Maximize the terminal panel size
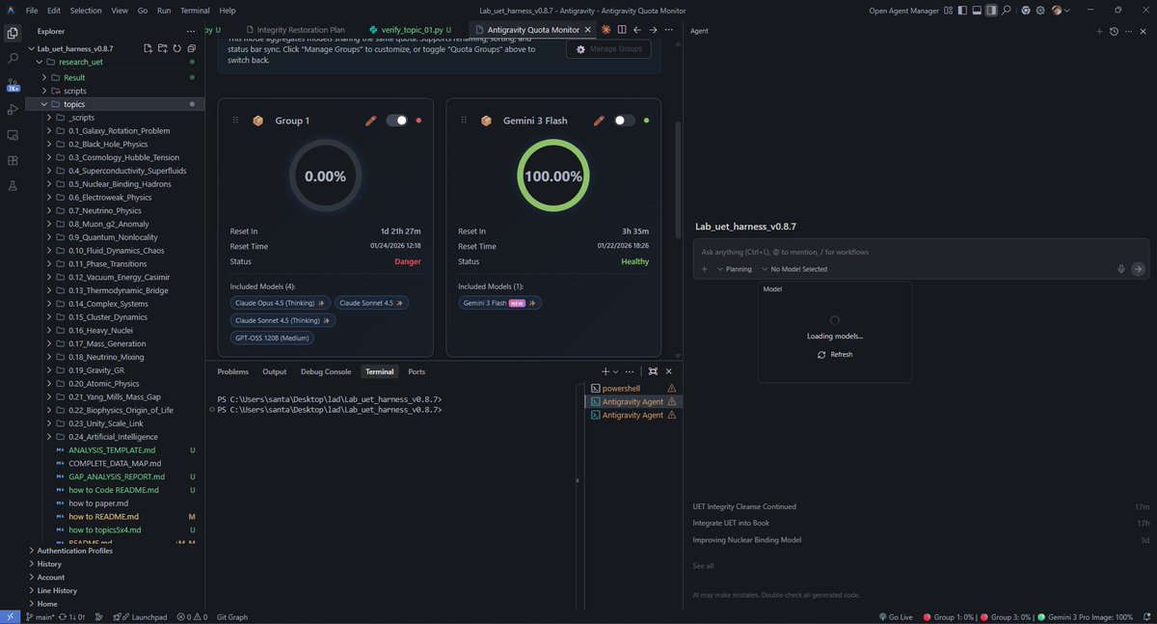The height and width of the screenshot is (624, 1157). point(653,371)
